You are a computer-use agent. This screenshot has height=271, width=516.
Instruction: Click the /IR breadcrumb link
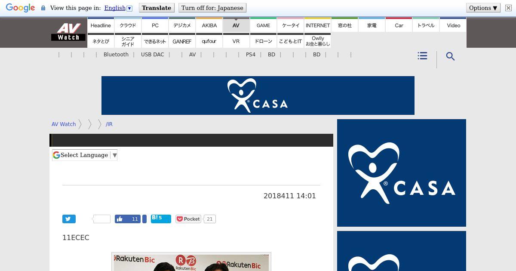pos(109,124)
